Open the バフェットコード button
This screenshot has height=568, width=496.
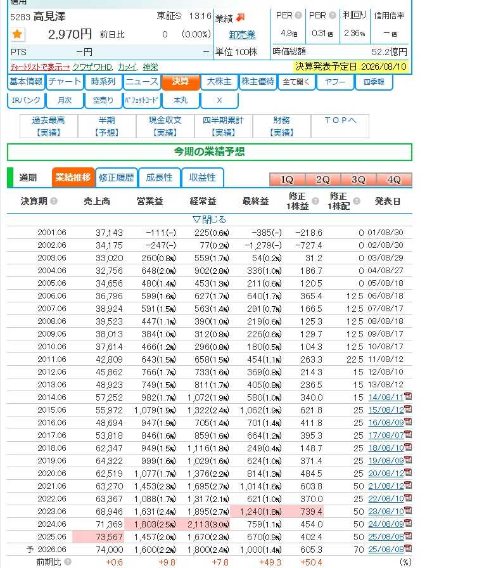tap(141, 100)
